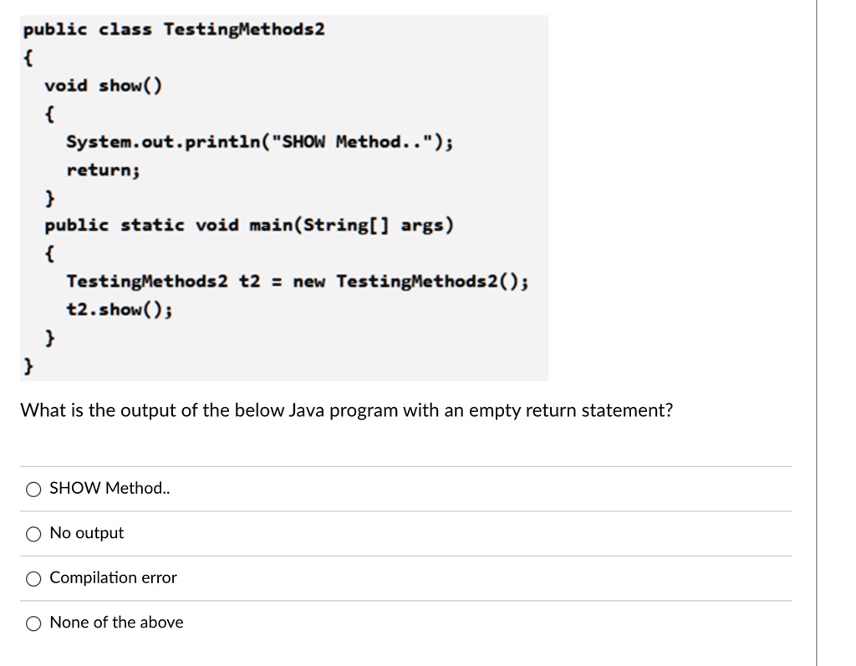Image resolution: width=856 pixels, height=666 pixels.
Task: Choose the answer "No output"
Action: tap(87, 533)
